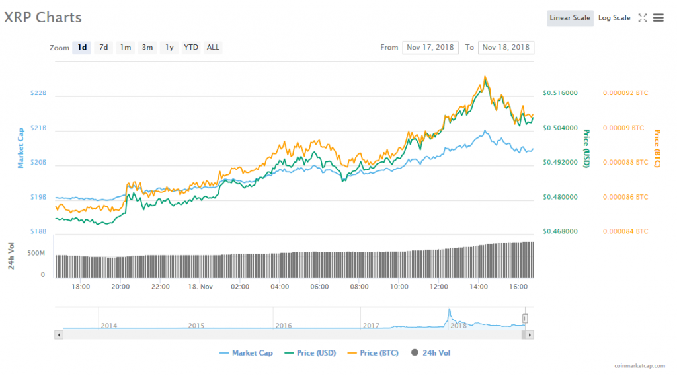Click the navigator range handle near 2018
This screenshot has width=677, height=376.
point(526,319)
